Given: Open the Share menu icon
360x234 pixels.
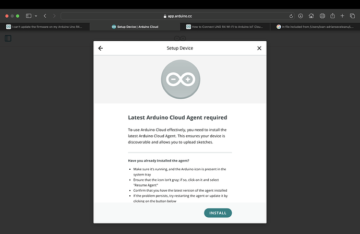Looking at the screenshot, I should coord(332,16).
